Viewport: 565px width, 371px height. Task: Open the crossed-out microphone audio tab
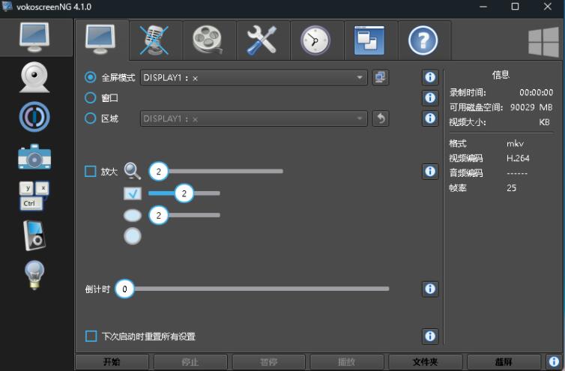154,40
